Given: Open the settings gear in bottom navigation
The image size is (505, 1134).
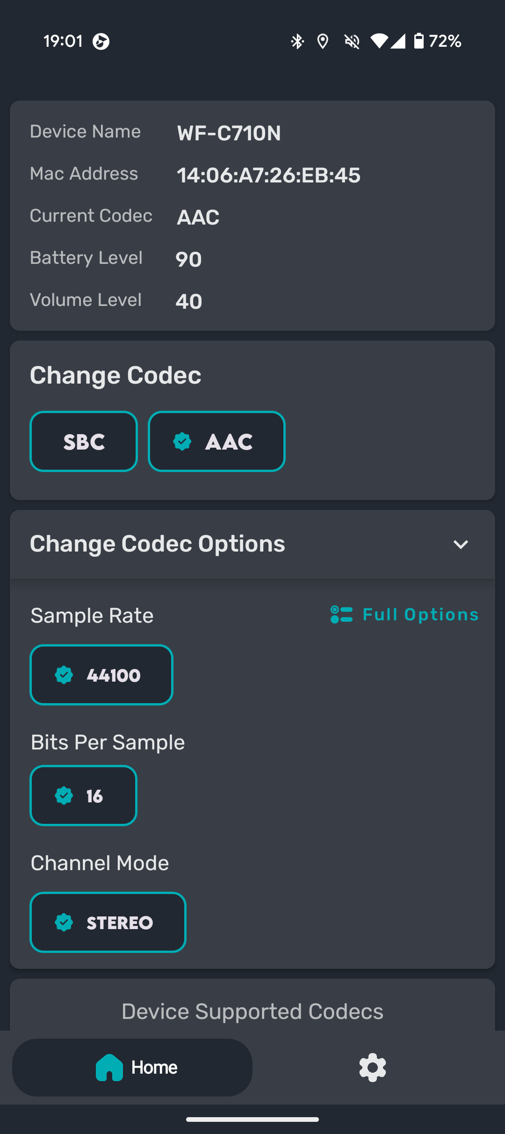Looking at the screenshot, I should 372,1067.
